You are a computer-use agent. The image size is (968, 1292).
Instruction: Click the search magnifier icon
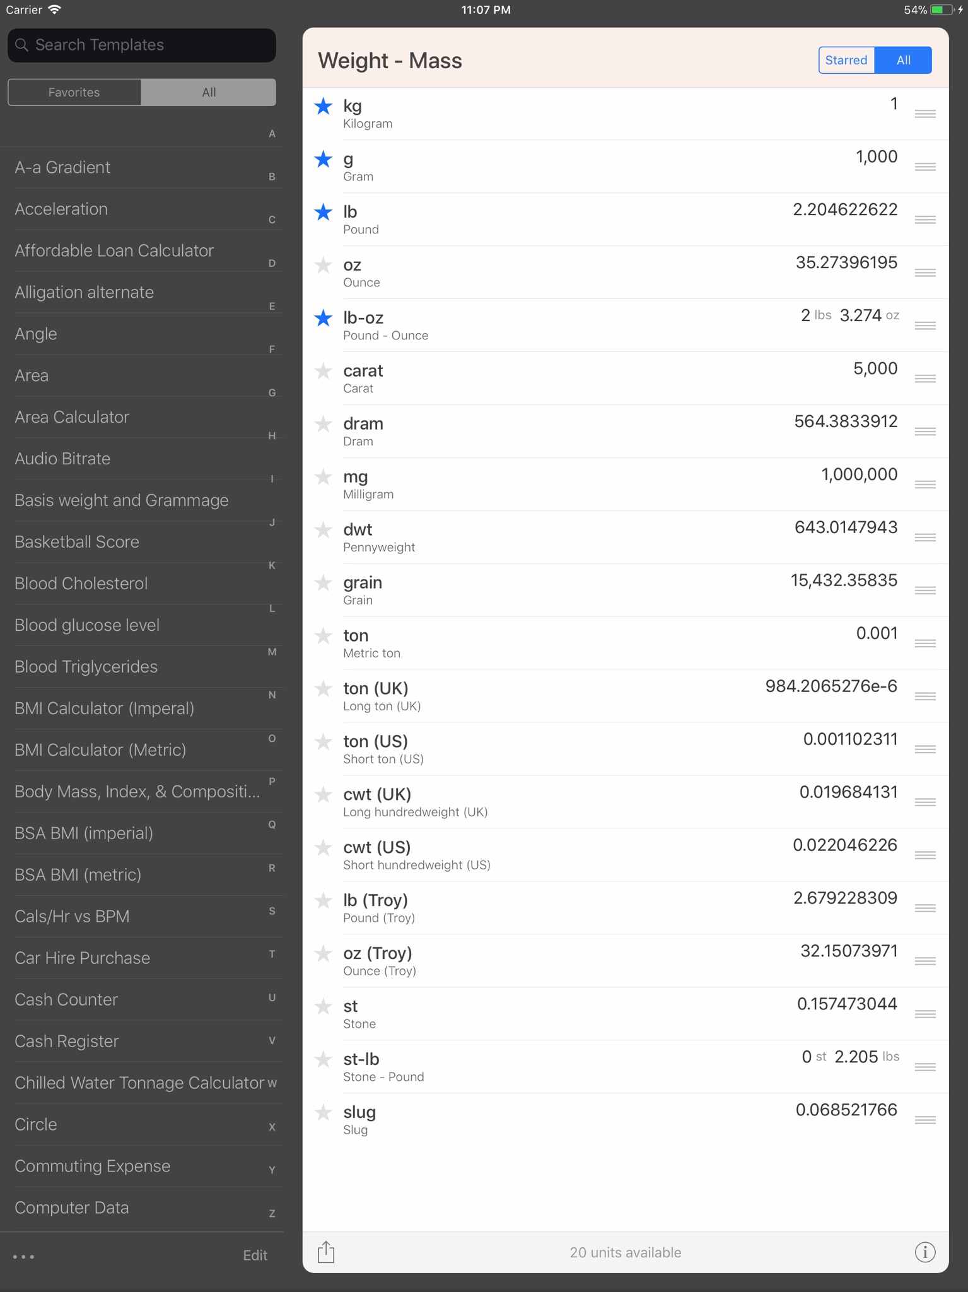point(22,45)
